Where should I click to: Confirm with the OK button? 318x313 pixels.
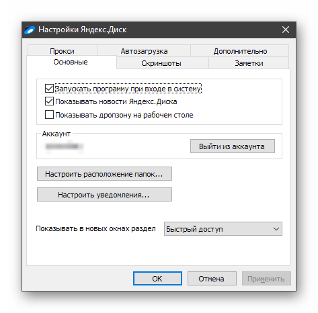pyautogui.click(x=157, y=279)
